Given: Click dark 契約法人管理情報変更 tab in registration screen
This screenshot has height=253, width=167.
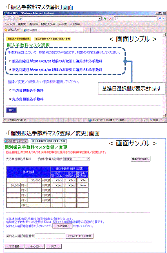Looking at the screenshot, I should (x=16, y=141).
